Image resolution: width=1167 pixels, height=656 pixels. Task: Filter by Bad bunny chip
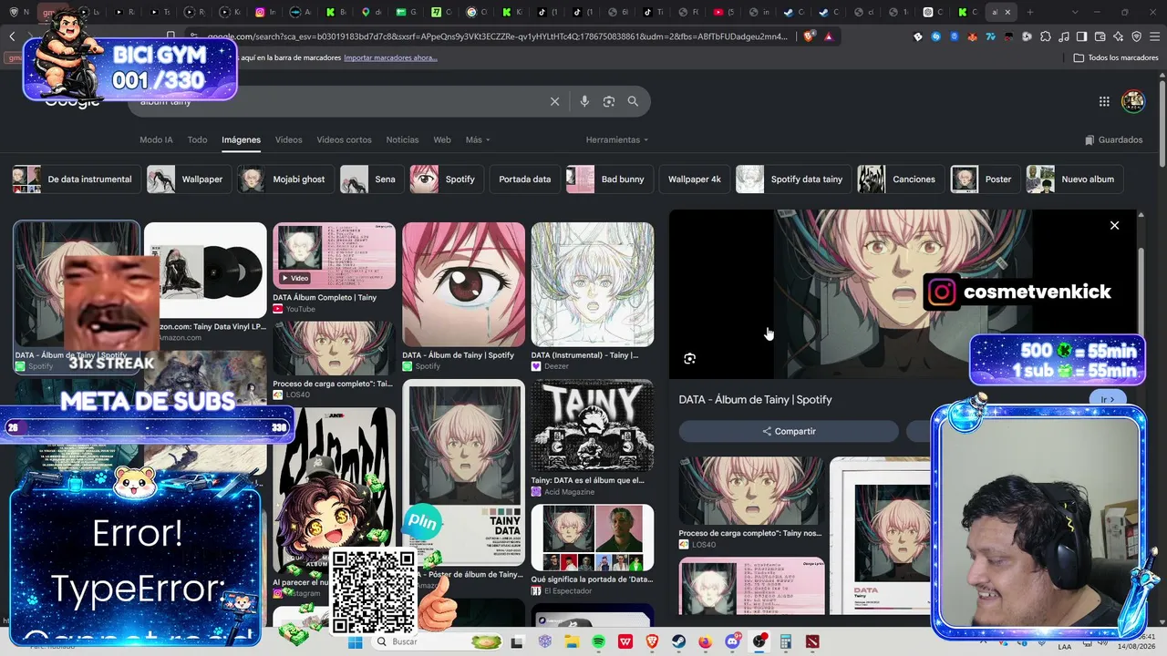pyautogui.click(x=607, y=179)
